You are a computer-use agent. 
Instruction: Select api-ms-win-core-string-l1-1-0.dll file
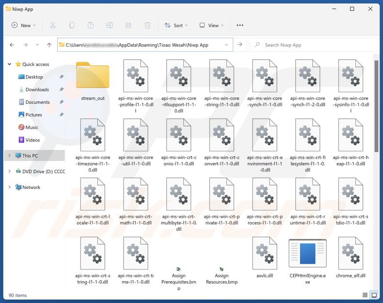[x=222, y=83]
